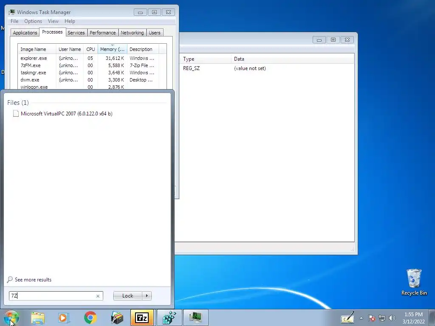Open the Recycle Bin desktop icon

click(x=414, y=282)
